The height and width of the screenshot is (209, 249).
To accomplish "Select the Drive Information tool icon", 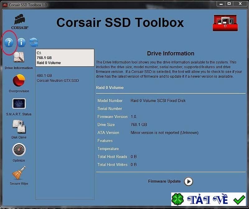I will [x=18, y=58].
